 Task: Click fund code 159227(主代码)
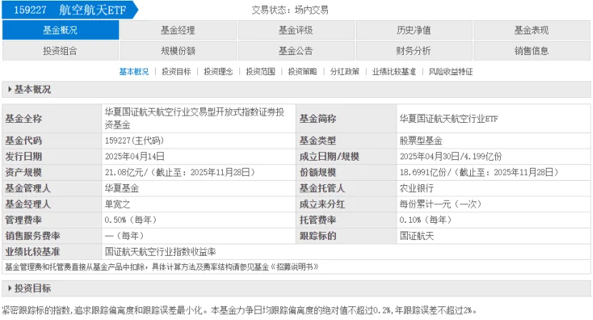tap(134, 141)
